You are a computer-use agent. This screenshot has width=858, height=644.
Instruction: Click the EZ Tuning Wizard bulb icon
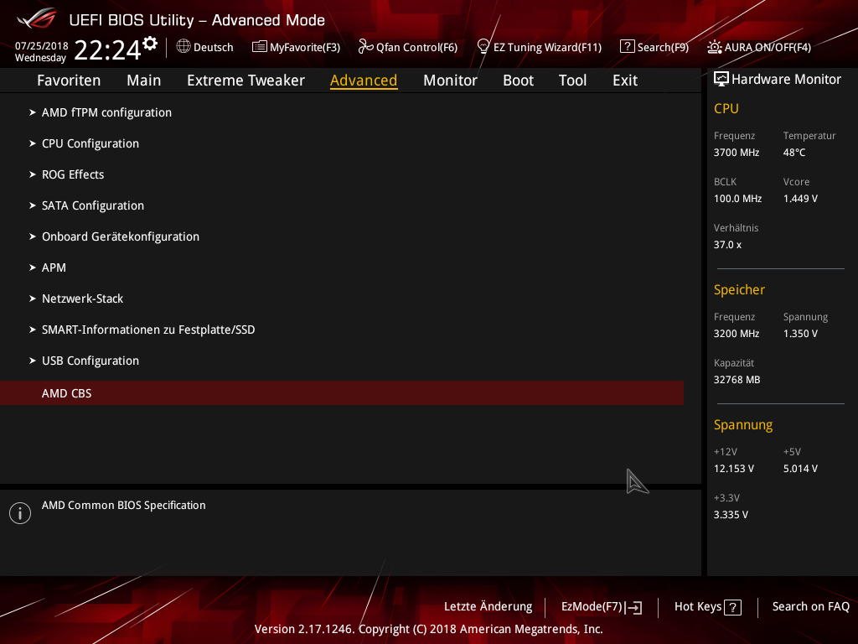click(483, 47)
